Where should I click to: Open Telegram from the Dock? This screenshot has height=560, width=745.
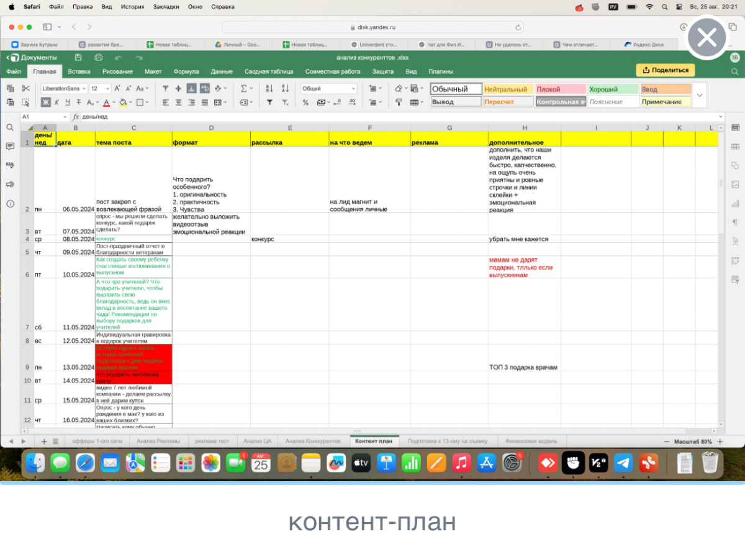623,463
